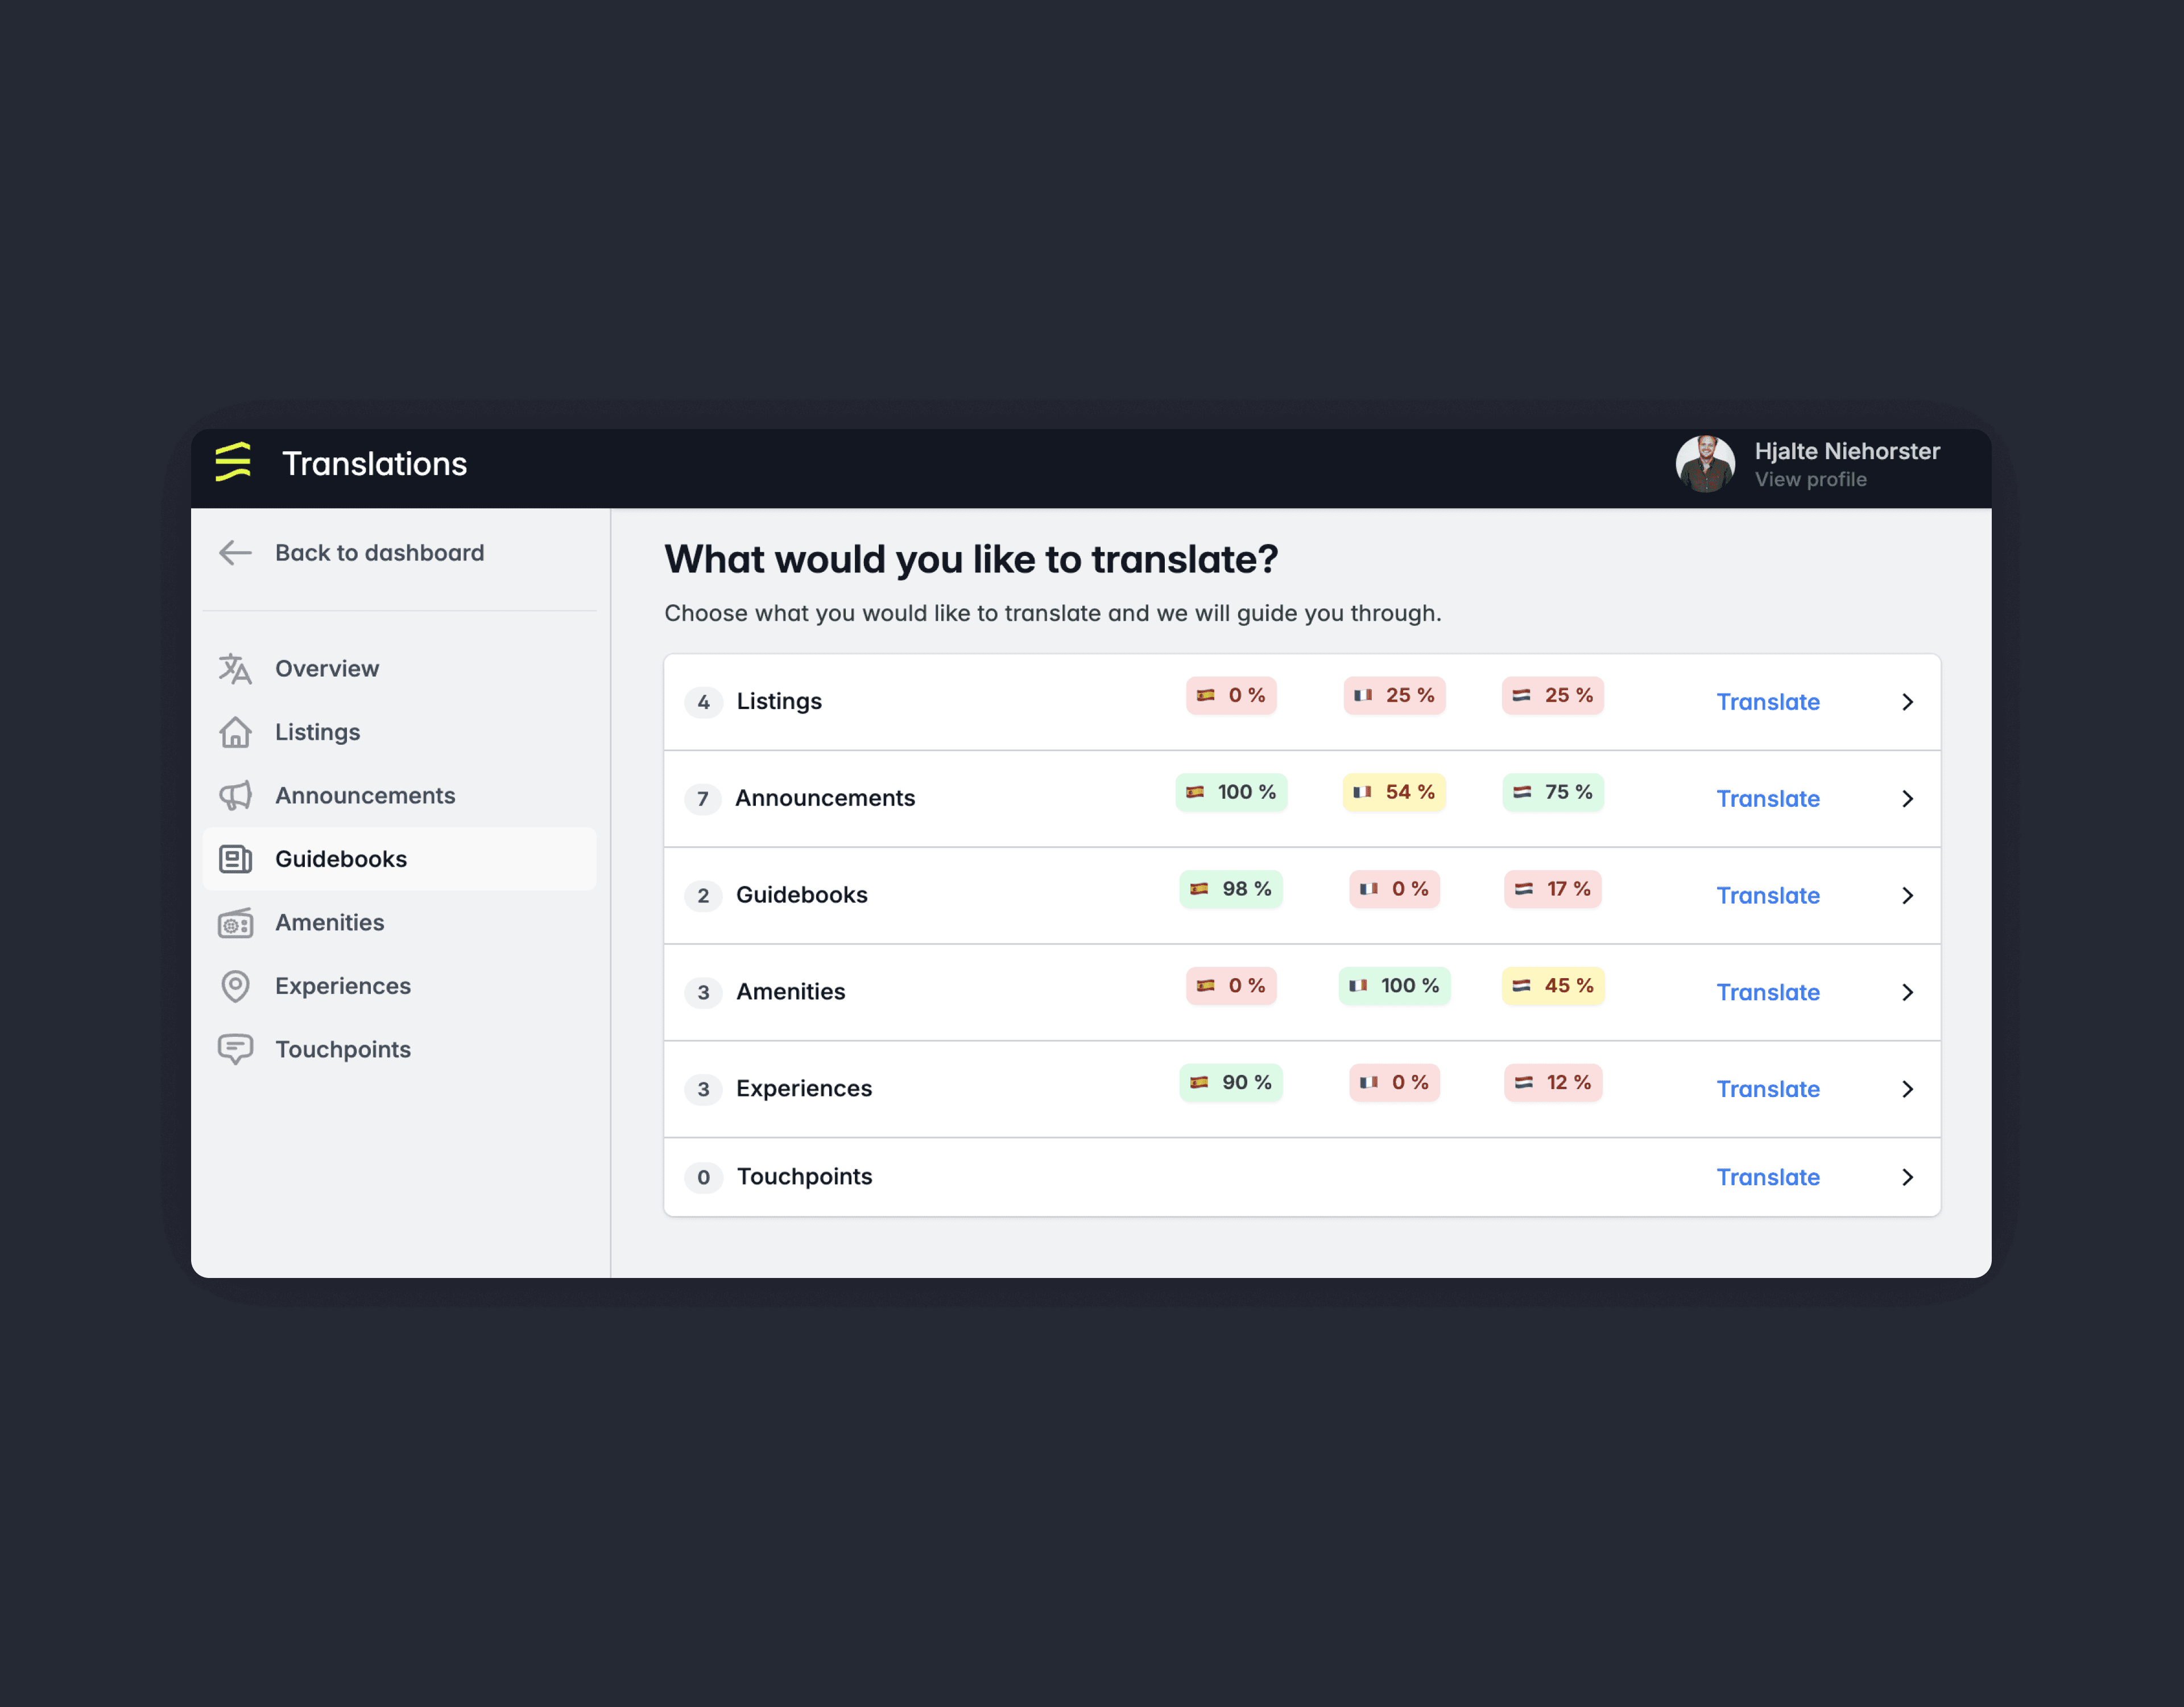Expand Amenities row with chevron
The height and width of the screenshot is (1707, 2184).
[1907, 992]
